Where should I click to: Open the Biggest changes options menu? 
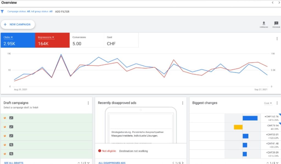coord(277,103)
